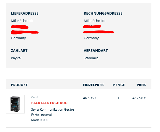Select the quantity value 1

118,98
